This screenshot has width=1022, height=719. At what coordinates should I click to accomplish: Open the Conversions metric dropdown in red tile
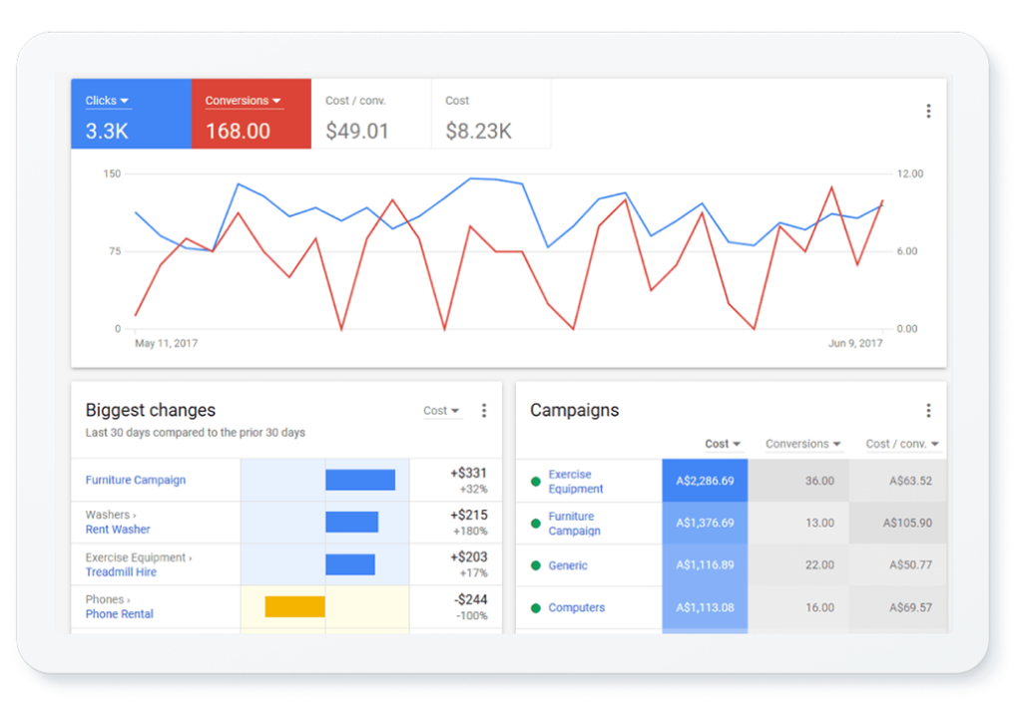click(244, 101)
